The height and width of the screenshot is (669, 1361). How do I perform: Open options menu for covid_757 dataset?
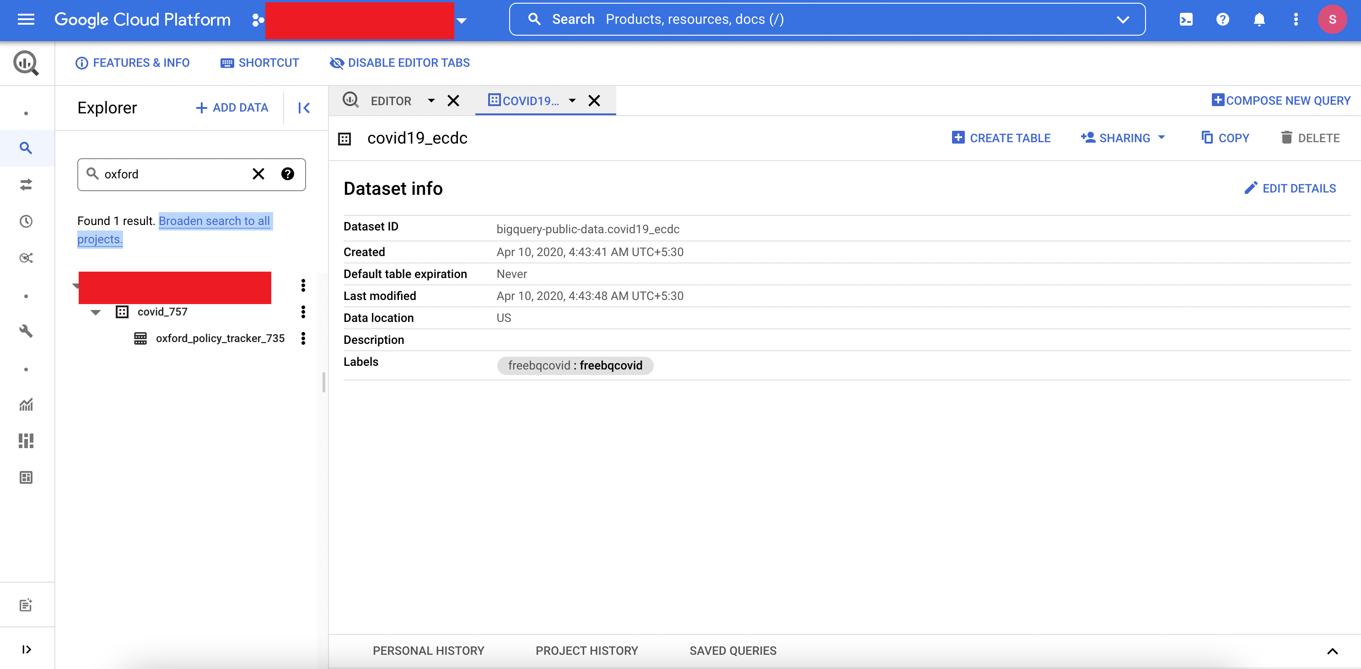click(x=303, y=312)
